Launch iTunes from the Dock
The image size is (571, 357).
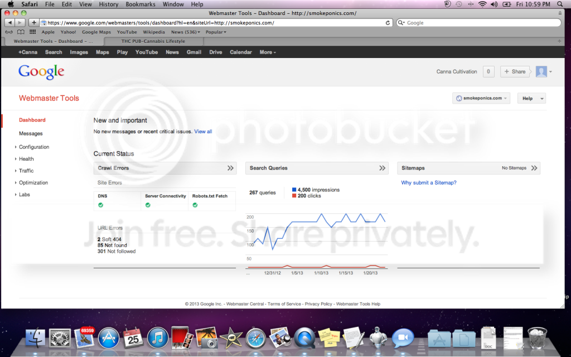point(157,338)
